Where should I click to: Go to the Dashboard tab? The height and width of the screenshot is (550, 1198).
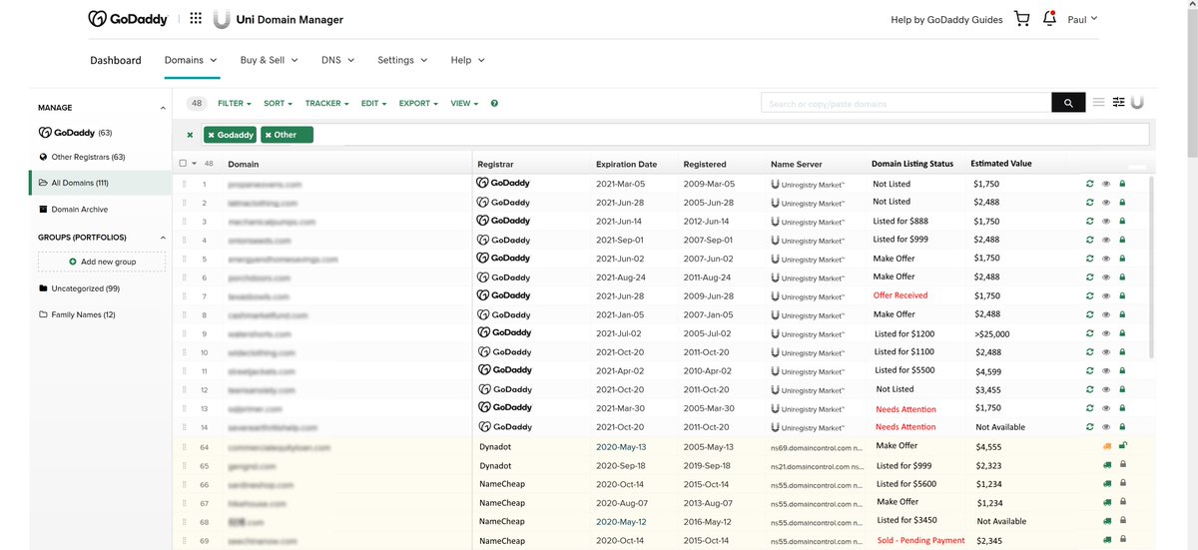coord(116,60)
